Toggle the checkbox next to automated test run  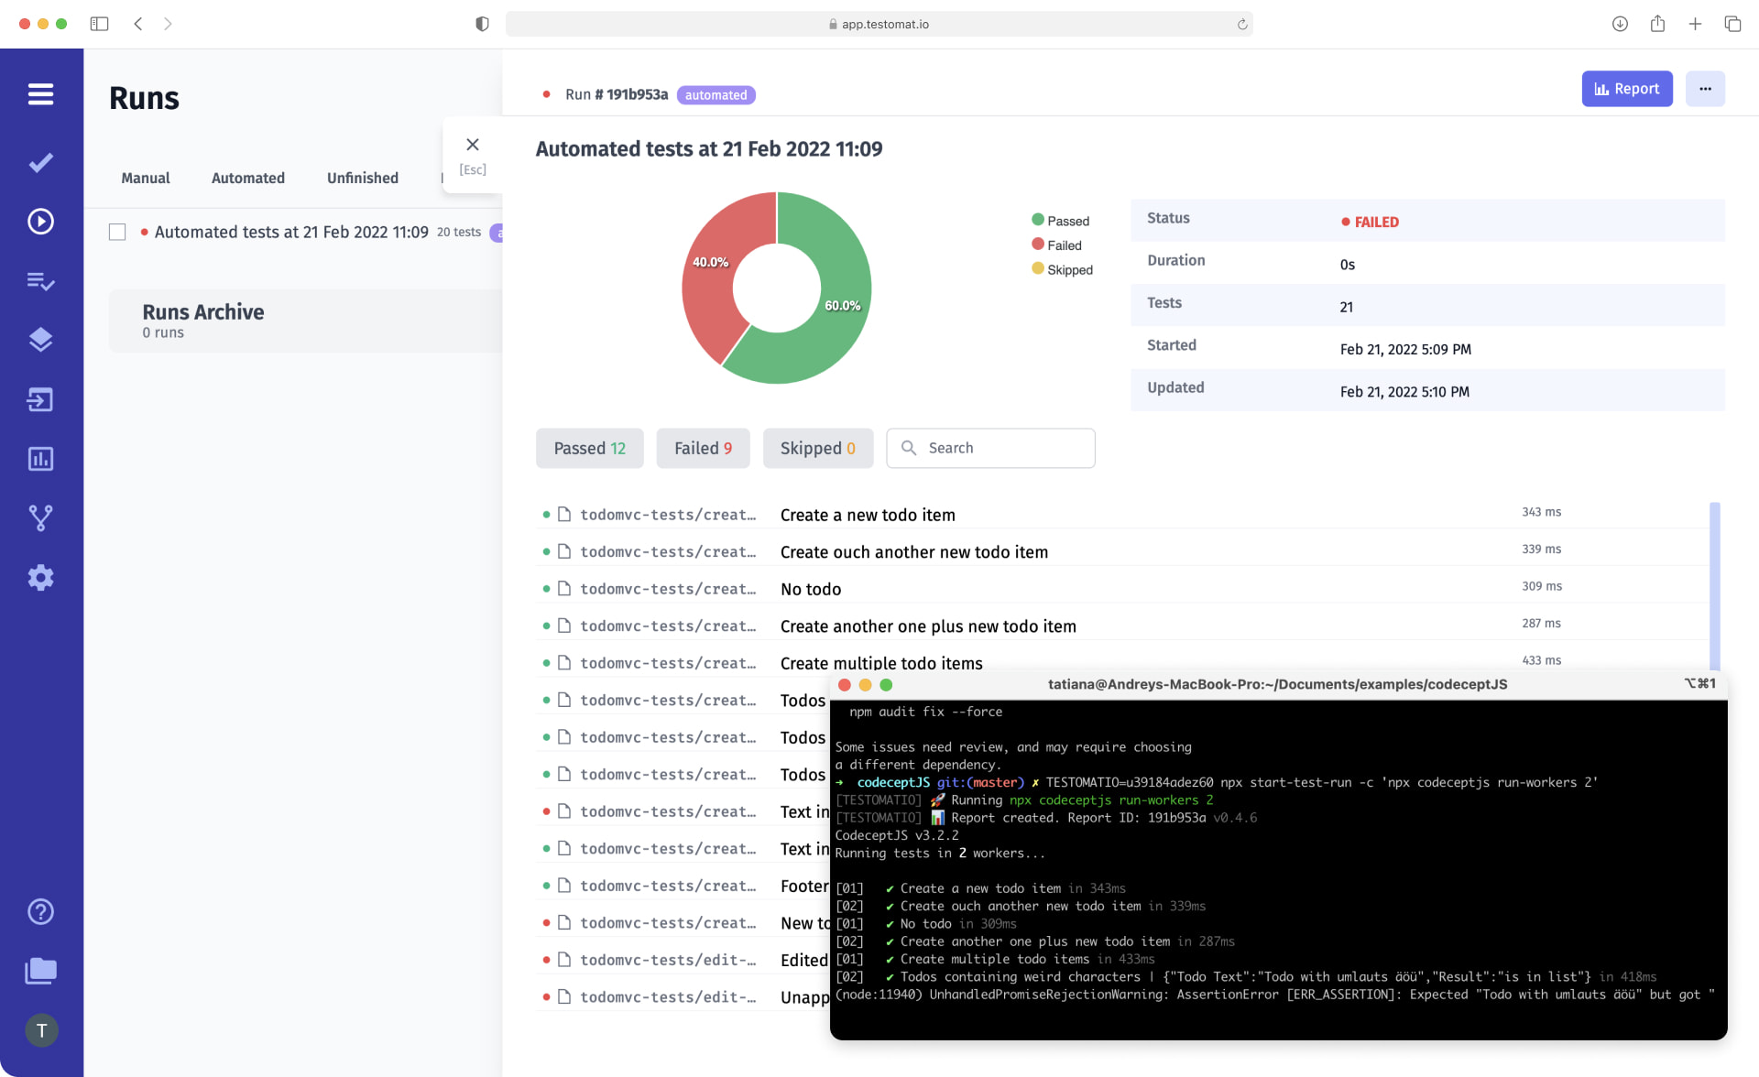117,231
